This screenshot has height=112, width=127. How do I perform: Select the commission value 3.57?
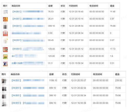click(x=112, y=40)
